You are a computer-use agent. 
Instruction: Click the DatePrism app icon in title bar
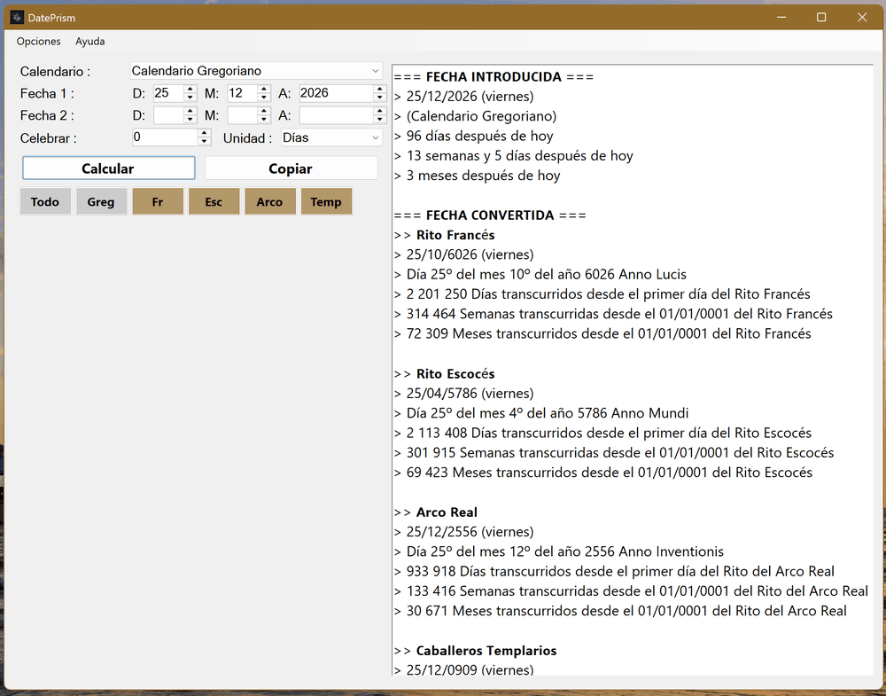[17, 18]
